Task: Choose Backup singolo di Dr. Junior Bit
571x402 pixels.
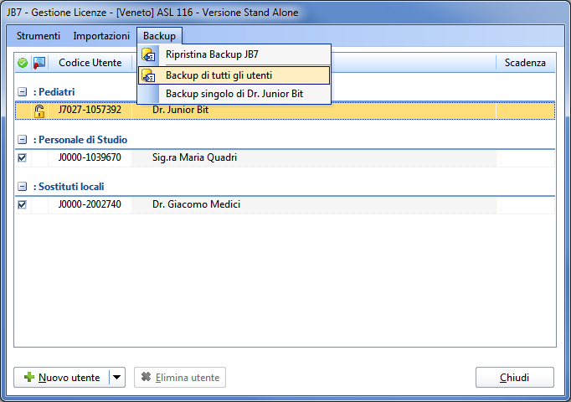Action: (234, 94)
